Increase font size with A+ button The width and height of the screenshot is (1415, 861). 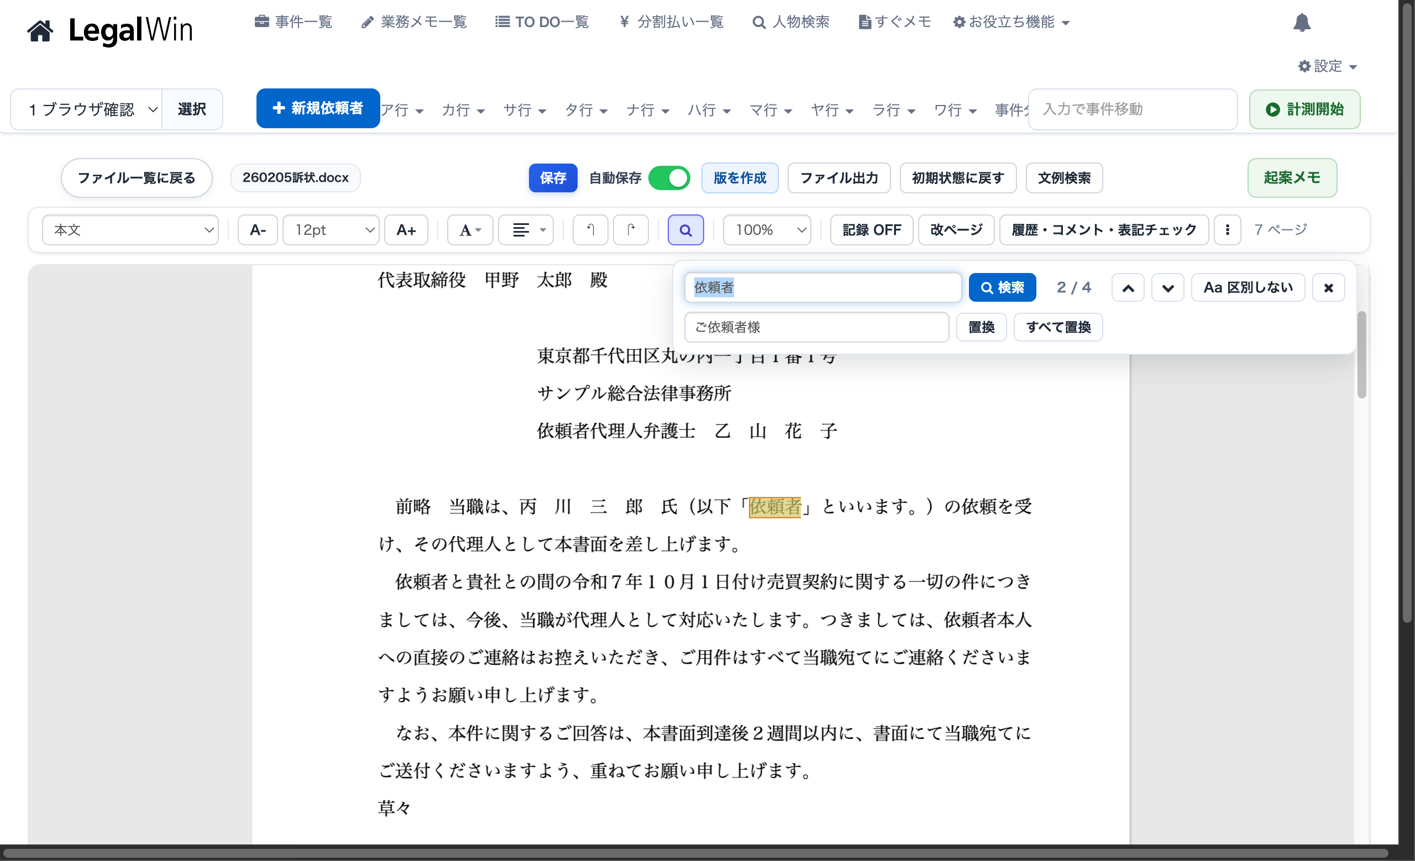[406, 230]
